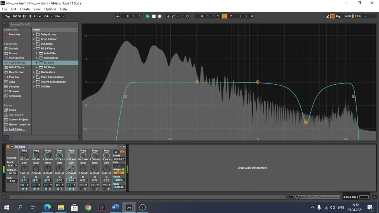Image resolution: width=379 pixels, height=213 pixels.
Task: Enable EQ band 8 activator
Action: coord(105,189)
